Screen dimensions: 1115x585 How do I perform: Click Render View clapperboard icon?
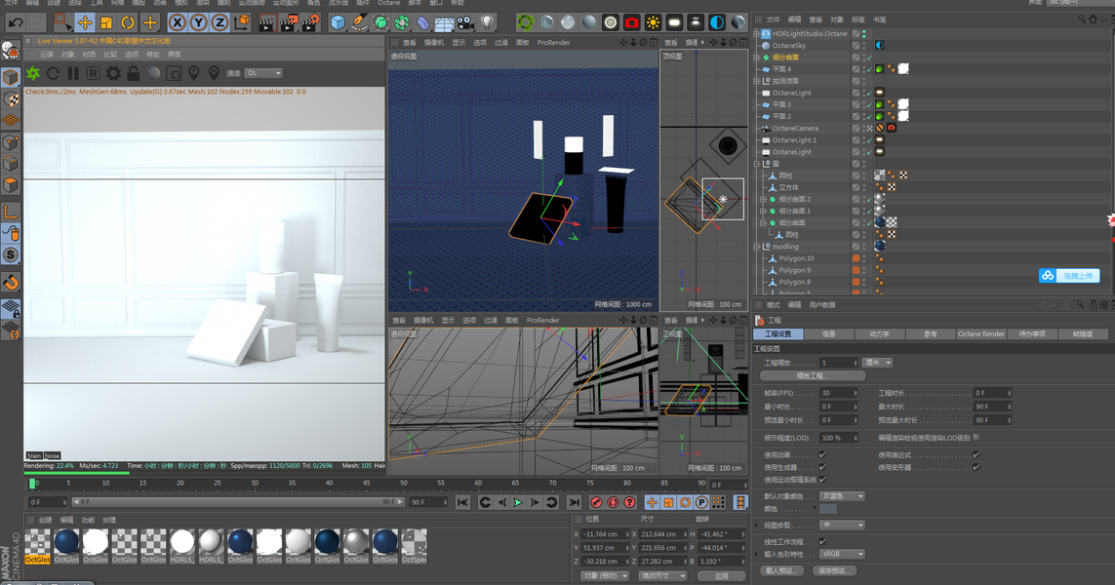(266, 23)
